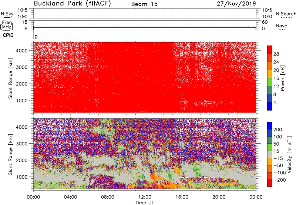Click the yellow 16-20 dB power colorbar segment
296x205 pixels.
tap(270, 74)
